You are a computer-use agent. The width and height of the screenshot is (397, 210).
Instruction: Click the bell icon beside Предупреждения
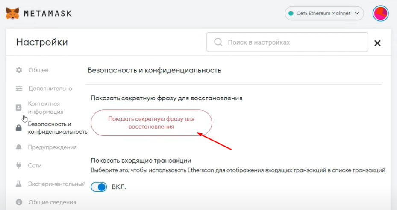point(19,147)
